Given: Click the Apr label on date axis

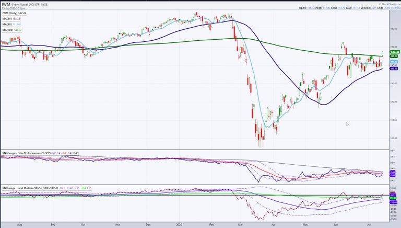Looking at the screenshot, I should click(274, 225).
